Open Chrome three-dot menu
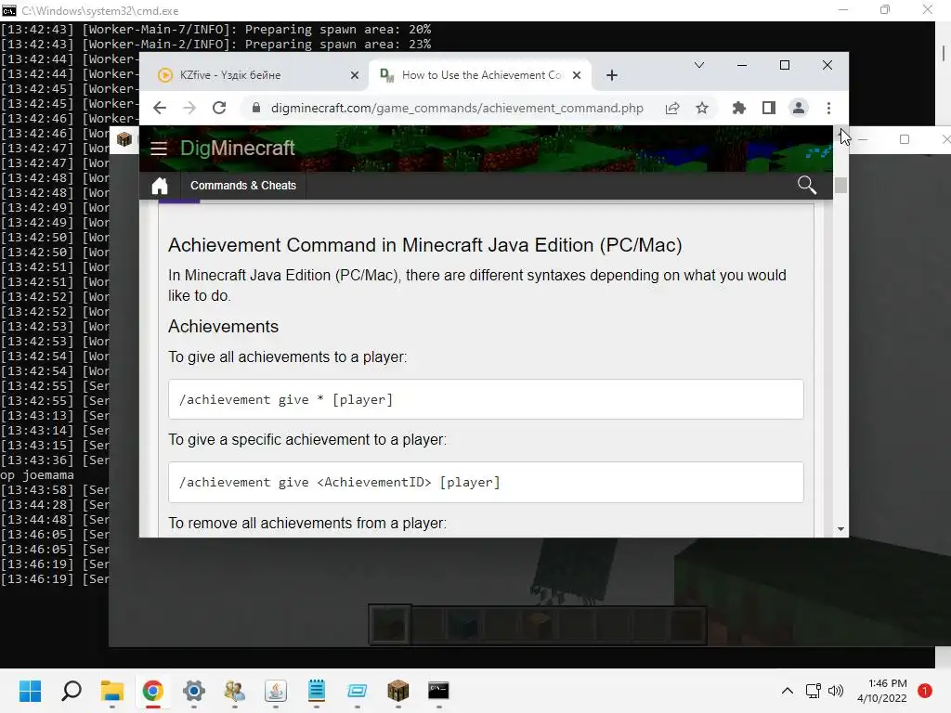The height and width of the screenshot is (713, 951). [x=828, y=108]
